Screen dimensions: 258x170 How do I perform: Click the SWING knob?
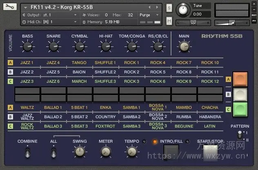point(80,152)
